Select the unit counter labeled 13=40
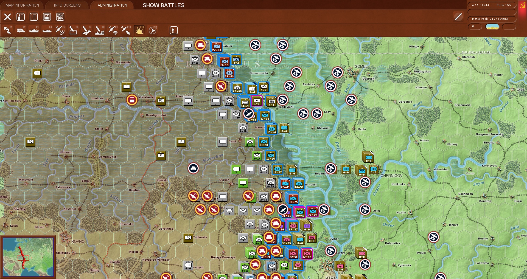 [x=263, y=142]
